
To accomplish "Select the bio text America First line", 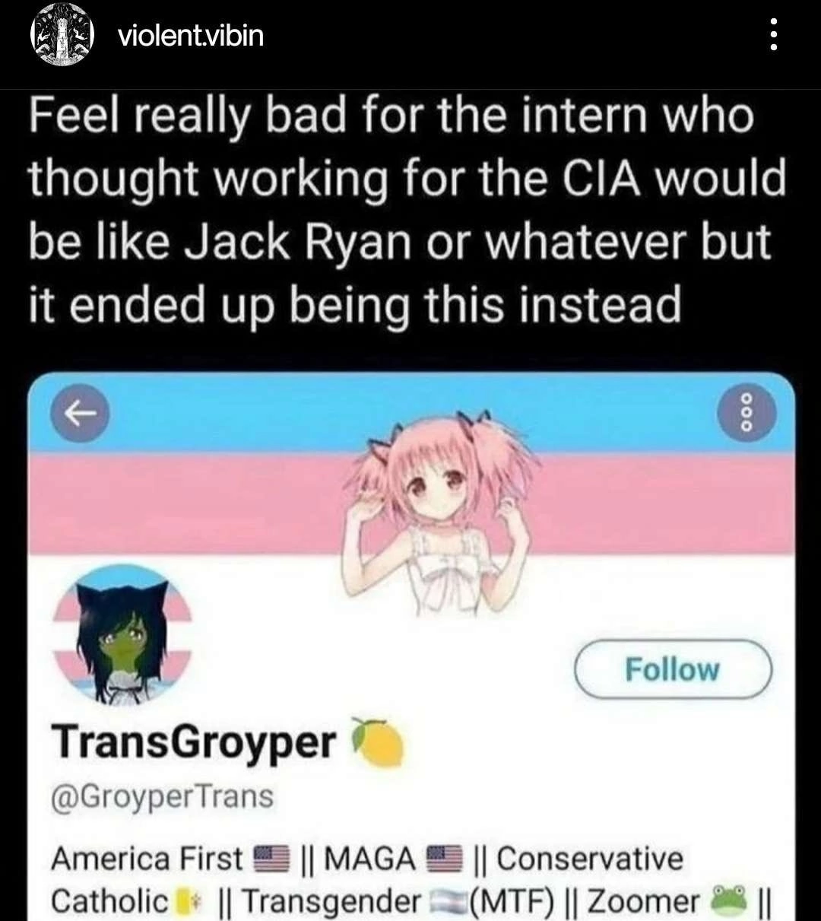I will click(x=367, y=858).
